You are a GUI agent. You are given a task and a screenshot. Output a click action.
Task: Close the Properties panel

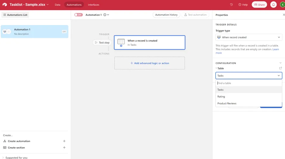click(283, 15)
